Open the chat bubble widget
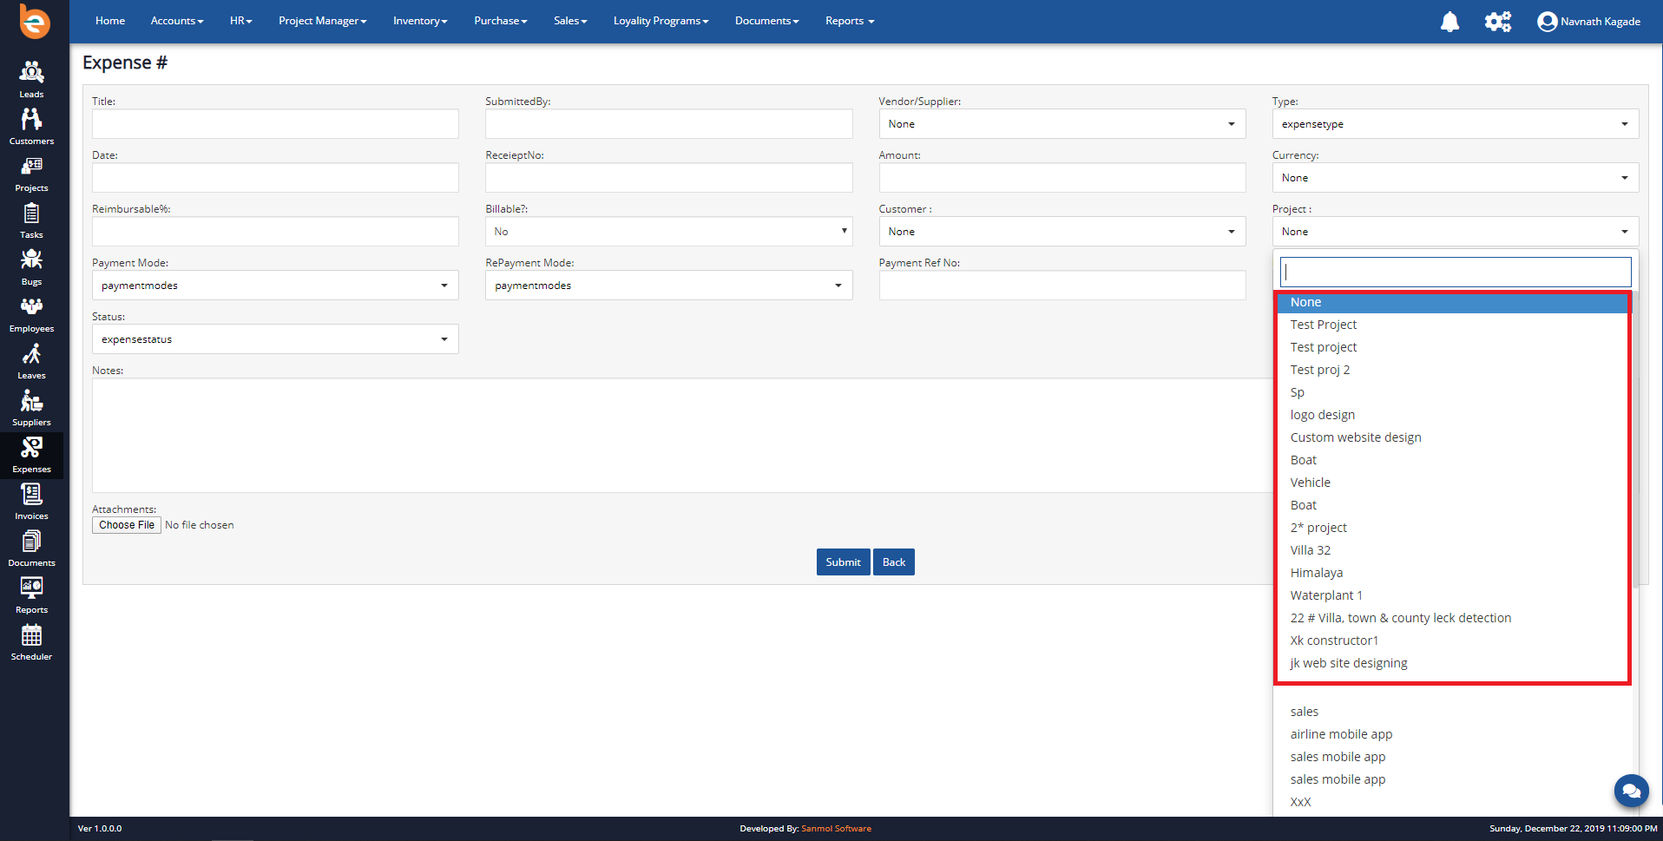The width and height of the screenshot is (1663, 841). (1631, 791)
